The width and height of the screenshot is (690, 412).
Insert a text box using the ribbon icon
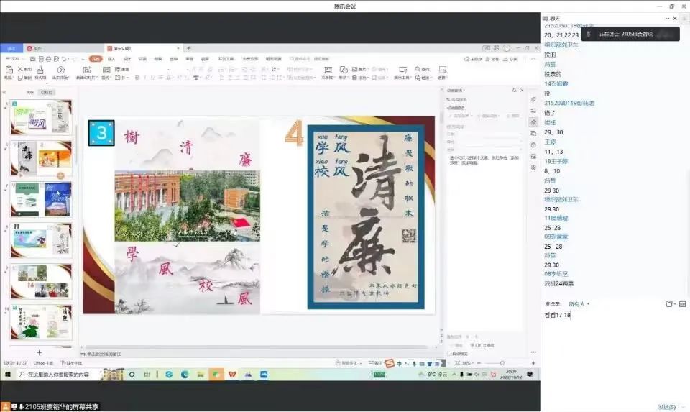click(x=327, y=70)
